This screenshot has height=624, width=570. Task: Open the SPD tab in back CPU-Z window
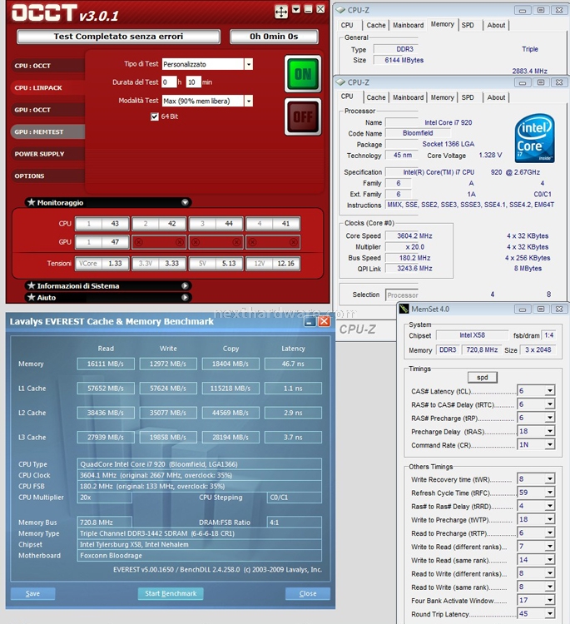pyautogui.click(x=468, y=25)
